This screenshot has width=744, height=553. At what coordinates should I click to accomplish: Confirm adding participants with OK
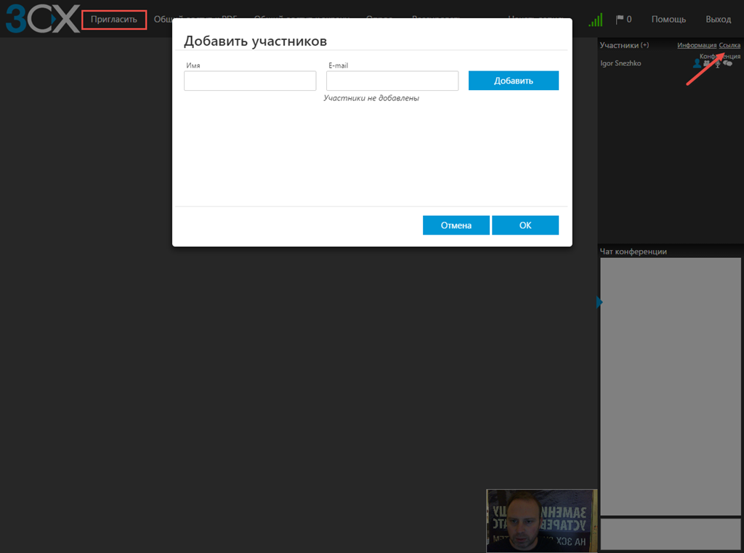525,225
